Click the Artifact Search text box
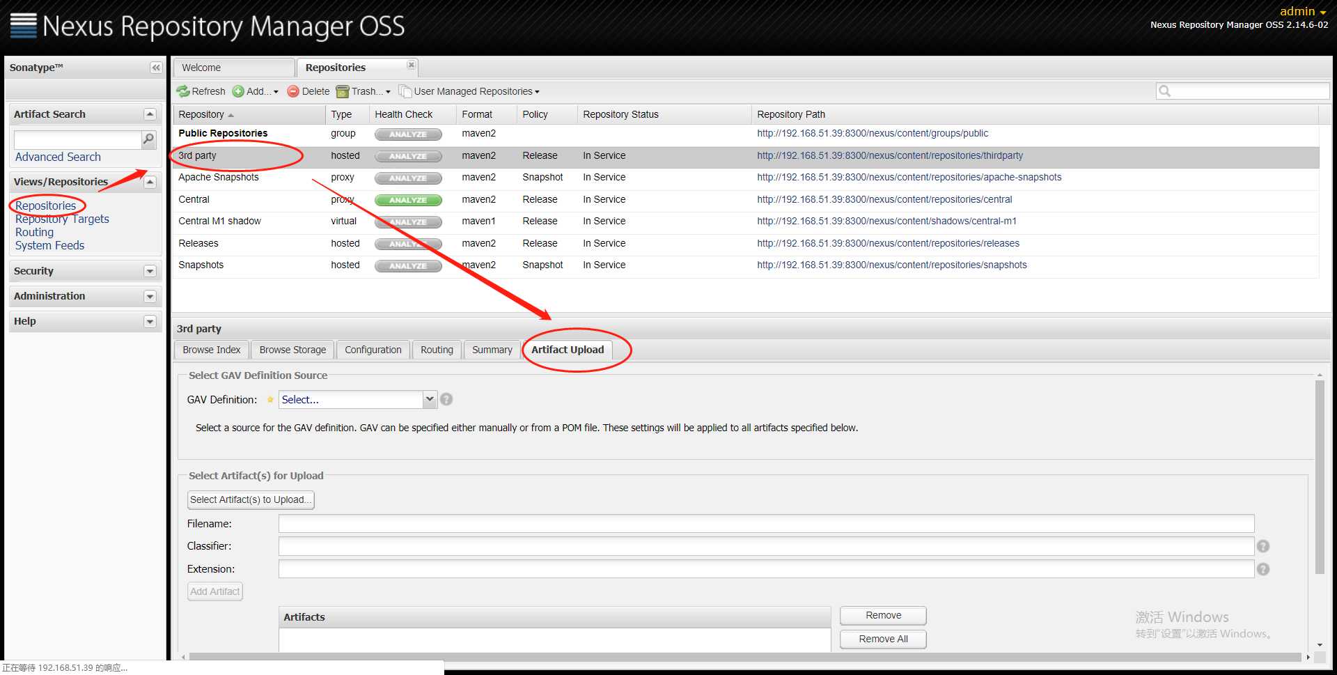The height and width of the screenshot is (675, 1337). coord(78,139)
